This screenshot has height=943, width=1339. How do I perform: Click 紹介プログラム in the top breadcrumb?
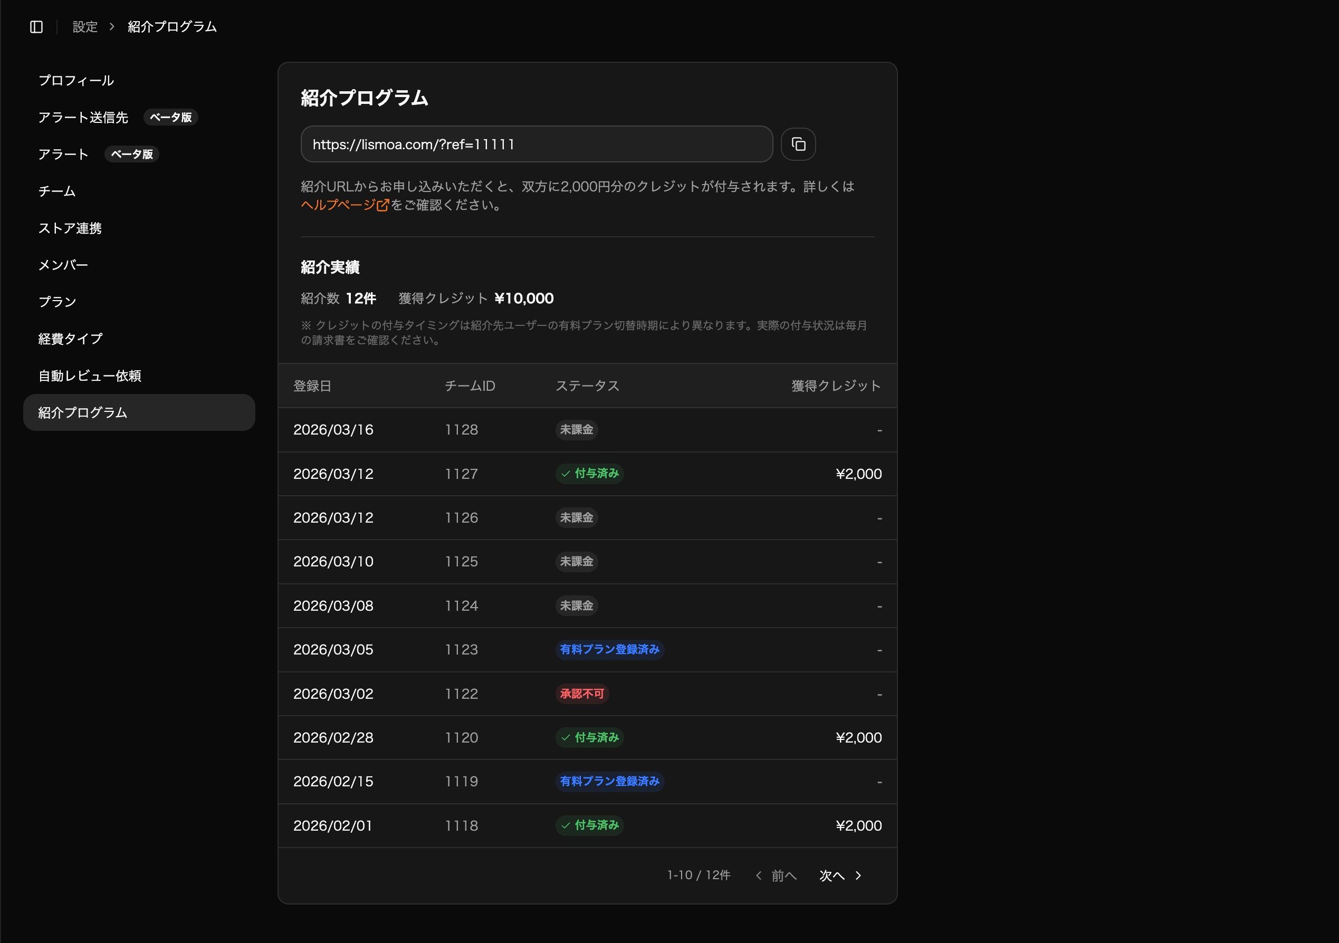[172, 27]
